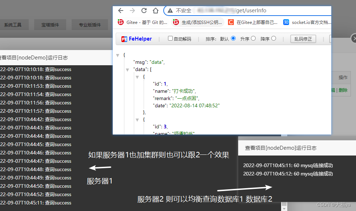Reload the userInfo page
The width and height of the screenshot is (356, 211).
(x=143, y=11)
